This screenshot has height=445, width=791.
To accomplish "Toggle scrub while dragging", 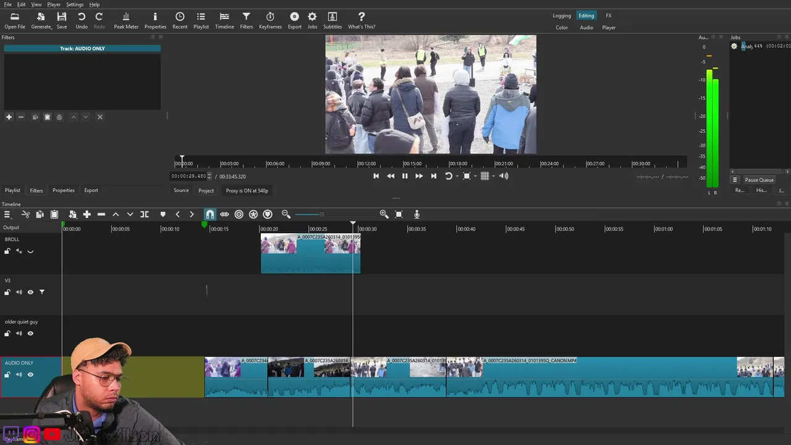I will click(224, 214).
